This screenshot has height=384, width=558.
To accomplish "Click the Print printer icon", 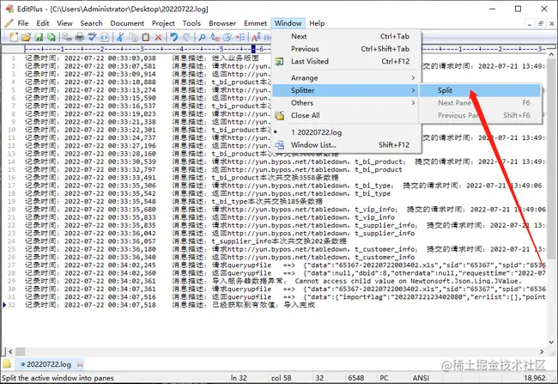I will [x=80, y=37].
